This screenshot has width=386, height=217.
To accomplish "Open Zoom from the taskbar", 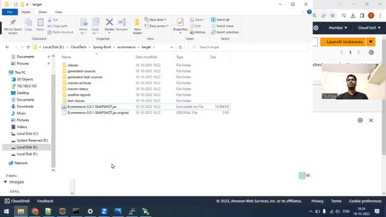I will pyautogui.click(x=104, y=211).
